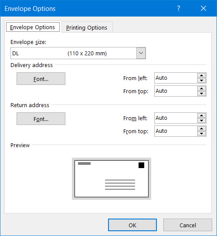This screenshot has width=217, height=236.
Task: Click the Cancel button
Action: click(188, 225)
